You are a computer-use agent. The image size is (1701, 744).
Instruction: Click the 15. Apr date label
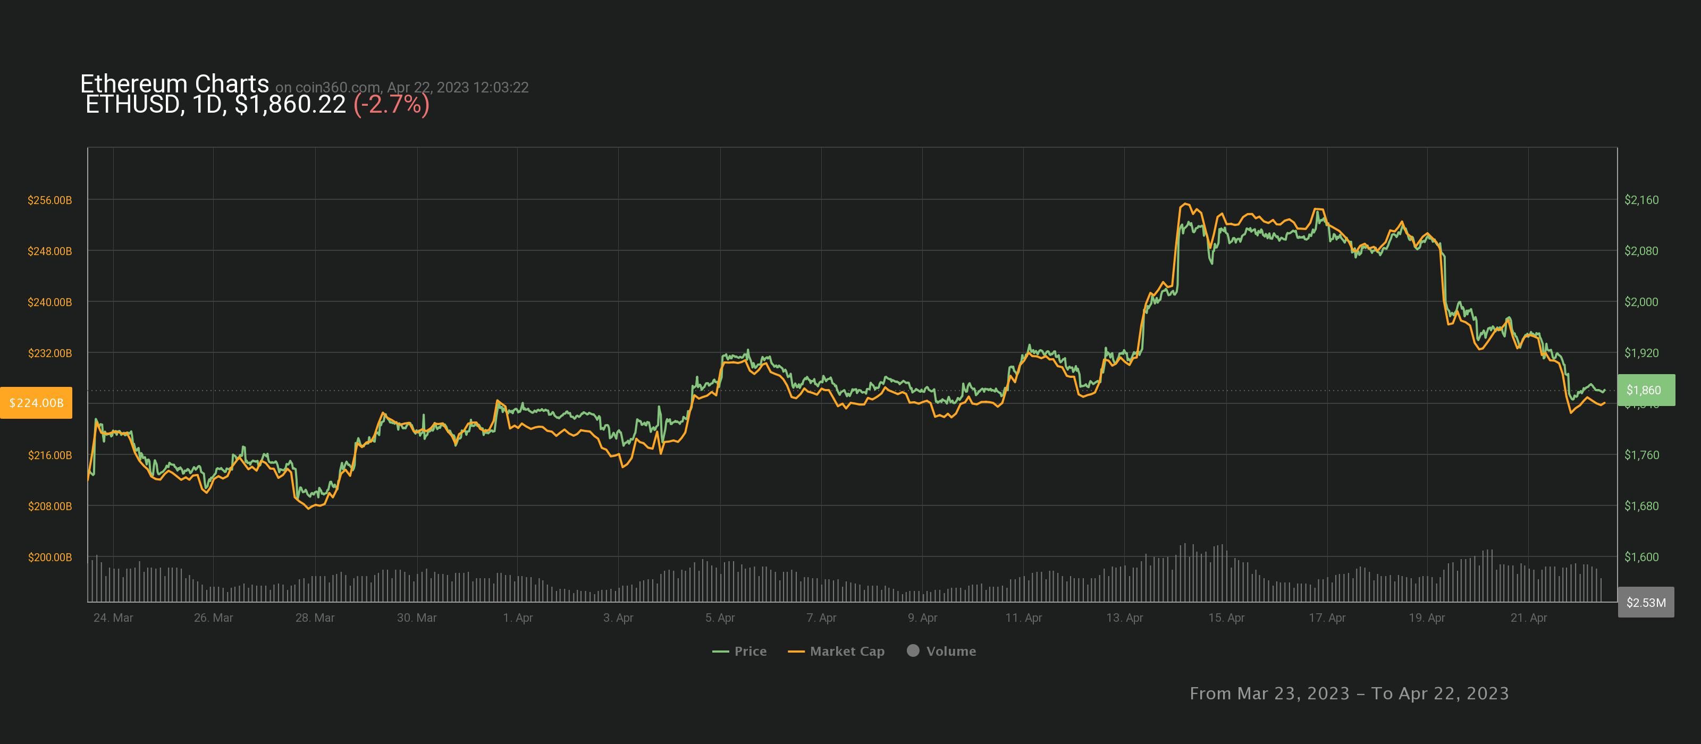click(x=1226, y=618)
